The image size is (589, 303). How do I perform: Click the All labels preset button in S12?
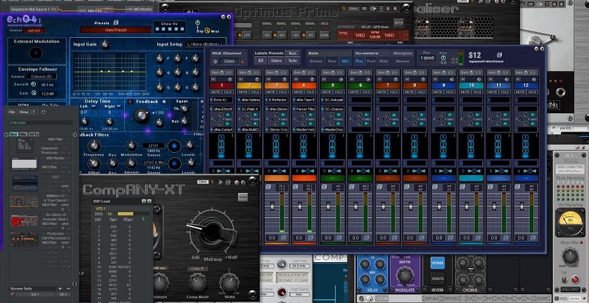261,61
